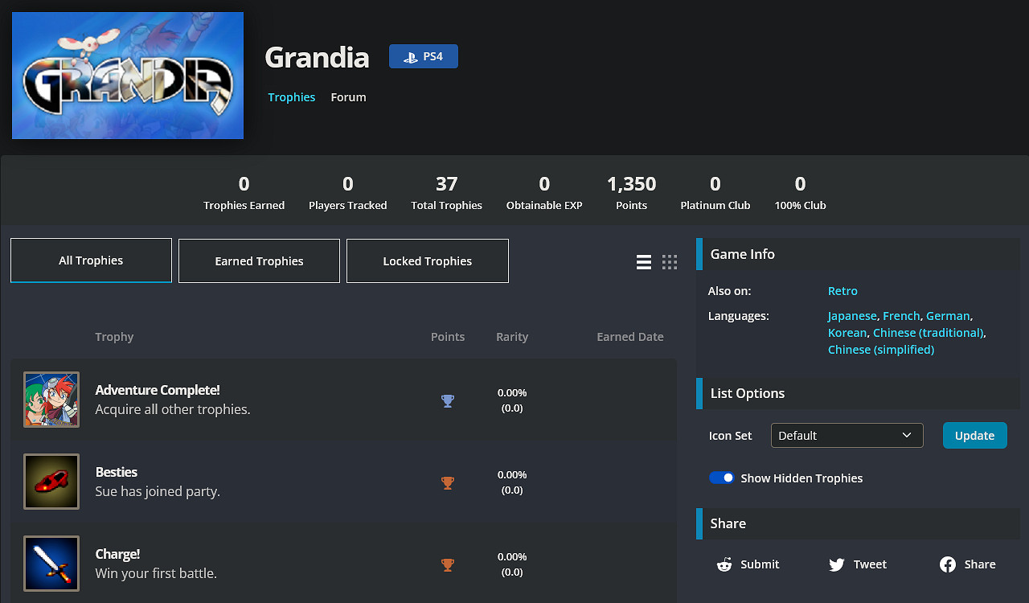This screenshot has height=603, width=1029.
Task: Switch to grid view layout icon
Action: coord(670,262)
